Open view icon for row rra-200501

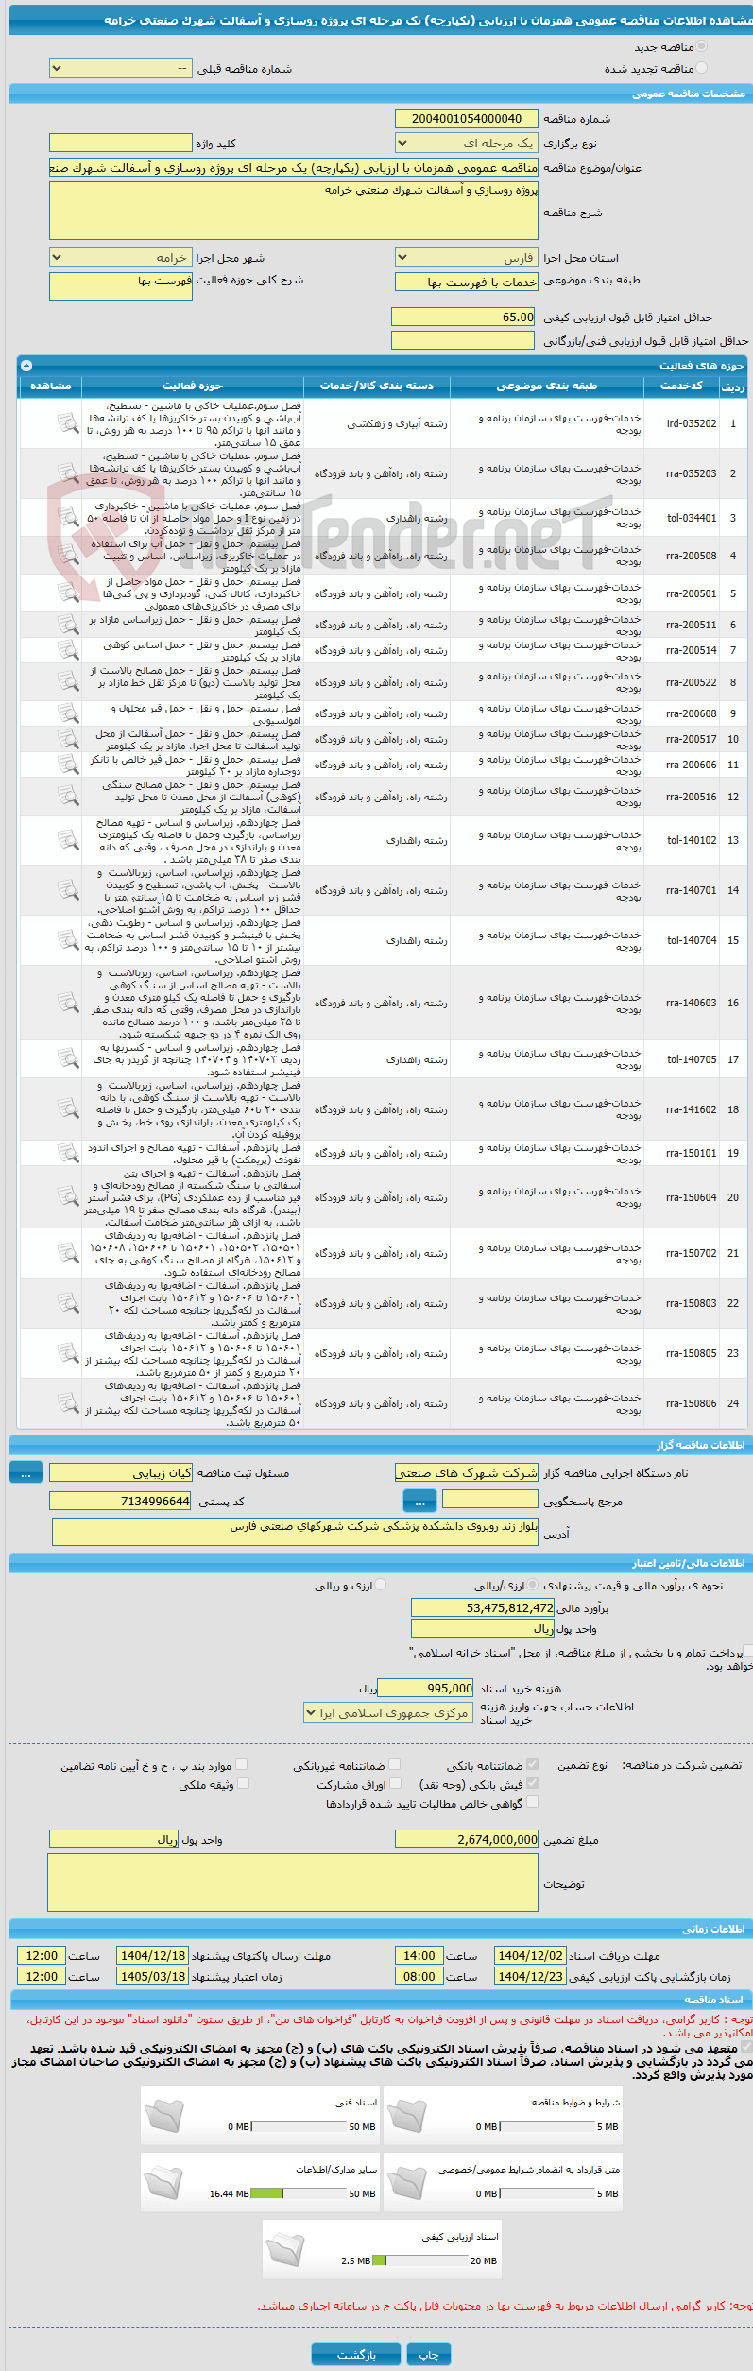[x=67, y=593]
